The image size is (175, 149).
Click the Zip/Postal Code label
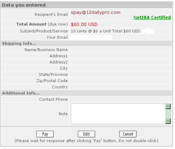(52, 81)
